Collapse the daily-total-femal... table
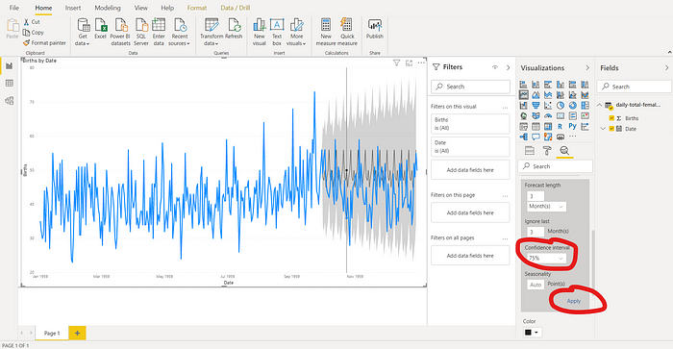Image resolution: width=673 pixels, height=349 pixels. click(599, 105)
